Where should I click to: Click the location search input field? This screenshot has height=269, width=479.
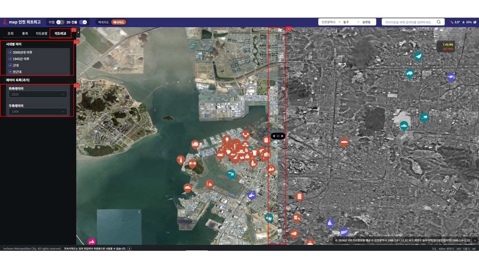point(409,22)
